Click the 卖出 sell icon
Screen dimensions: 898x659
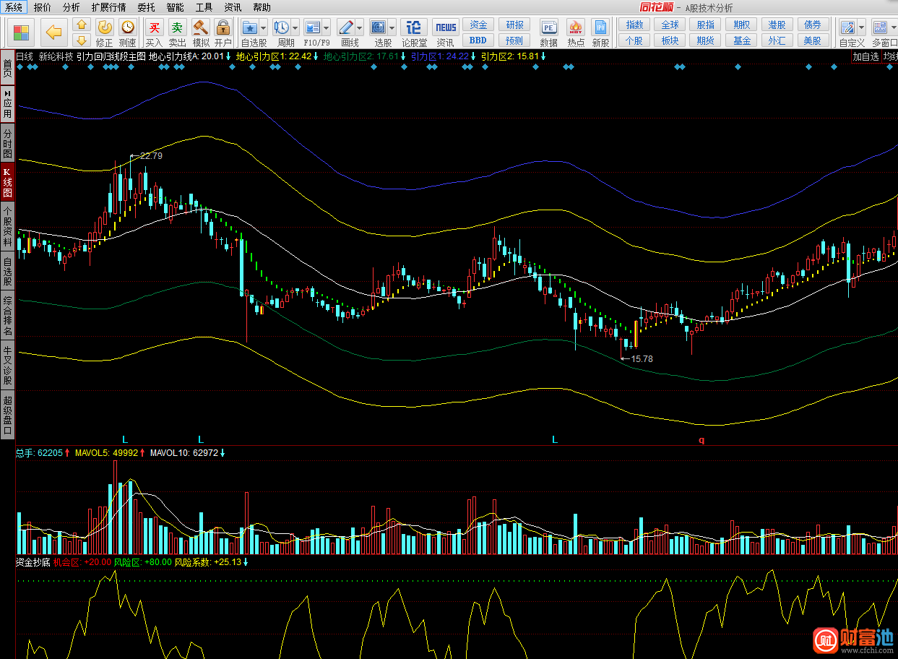(177, 27)
